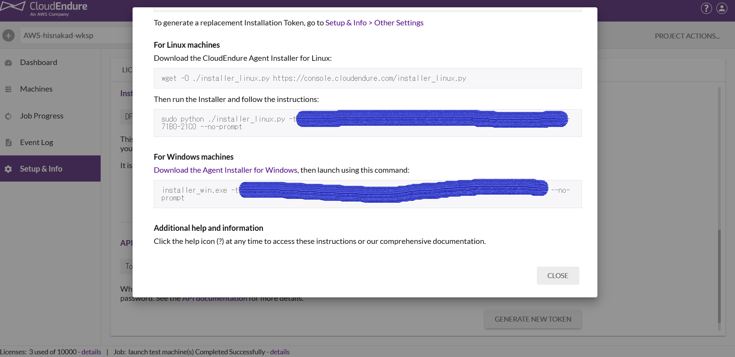Open the Job details link in status bar

(280, 352)
